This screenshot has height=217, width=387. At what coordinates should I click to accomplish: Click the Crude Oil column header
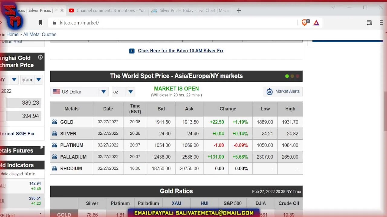(289, 203)
